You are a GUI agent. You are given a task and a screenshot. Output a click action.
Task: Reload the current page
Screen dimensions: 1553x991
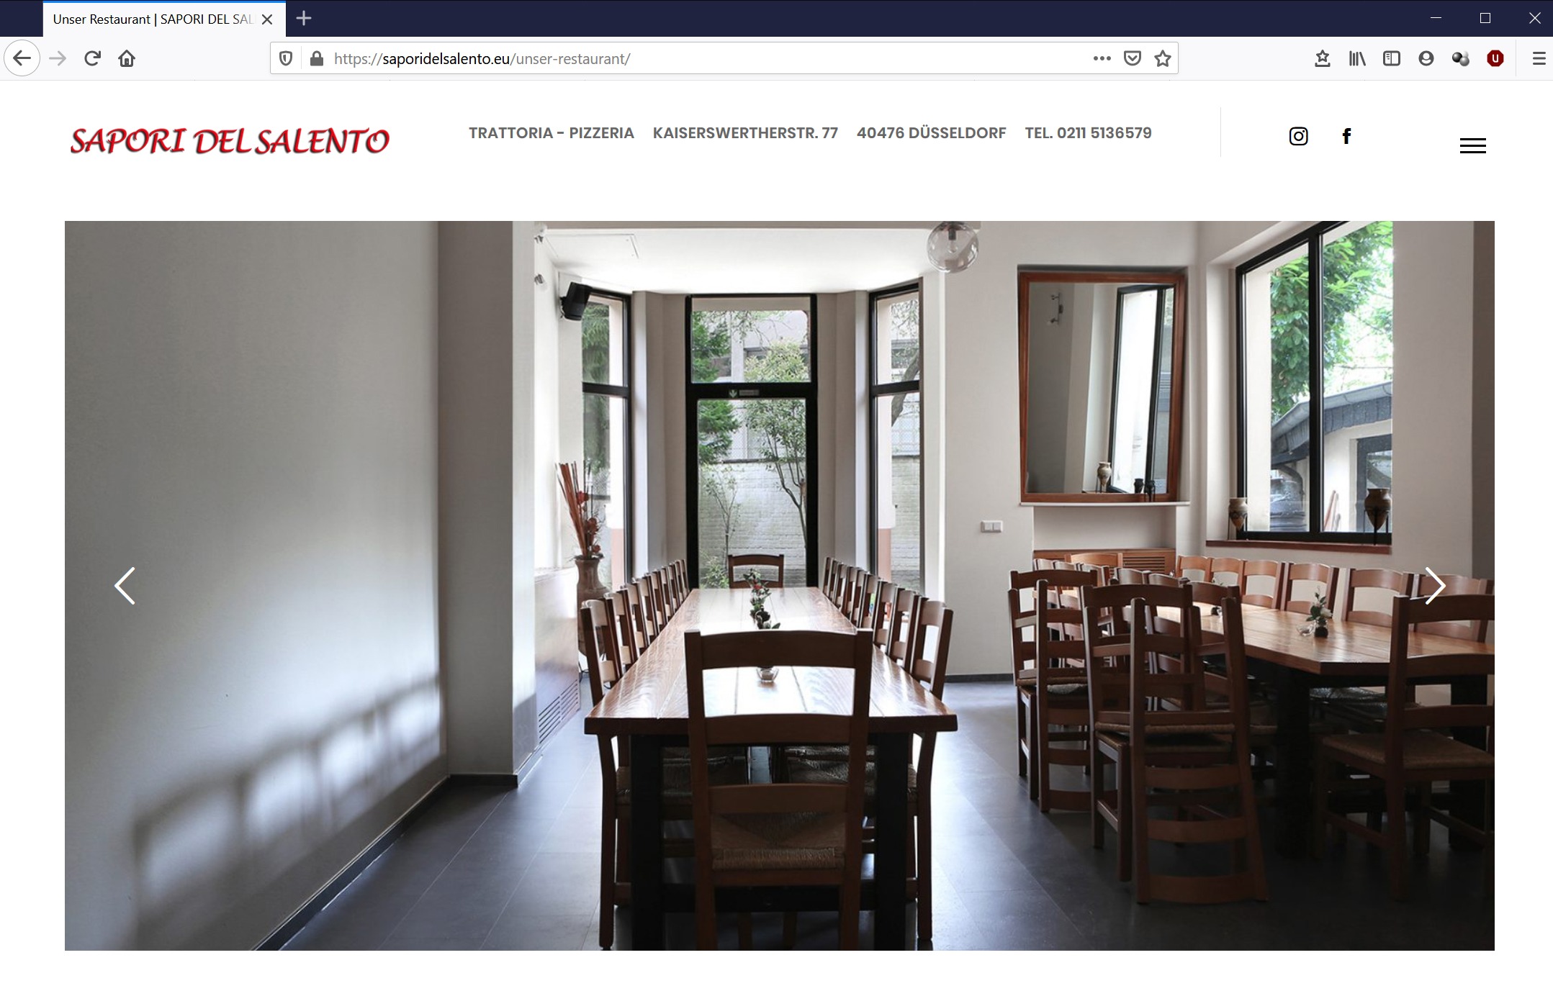coord(92,58)
